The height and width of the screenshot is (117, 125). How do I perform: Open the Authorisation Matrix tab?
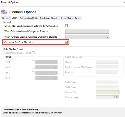tap(29, 18)
